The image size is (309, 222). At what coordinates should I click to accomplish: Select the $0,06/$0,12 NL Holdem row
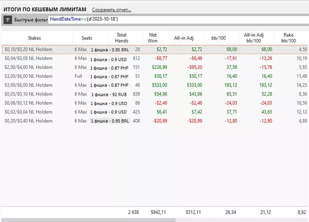tap(155, 103)
